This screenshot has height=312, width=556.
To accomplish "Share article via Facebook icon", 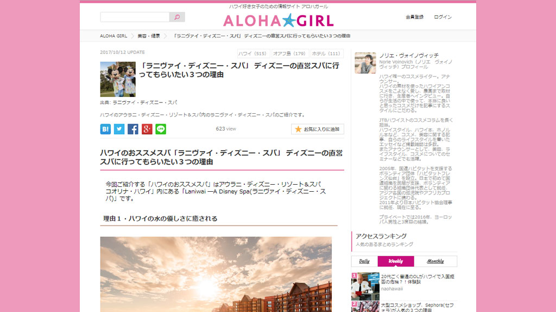I will (x=133, y=129).
